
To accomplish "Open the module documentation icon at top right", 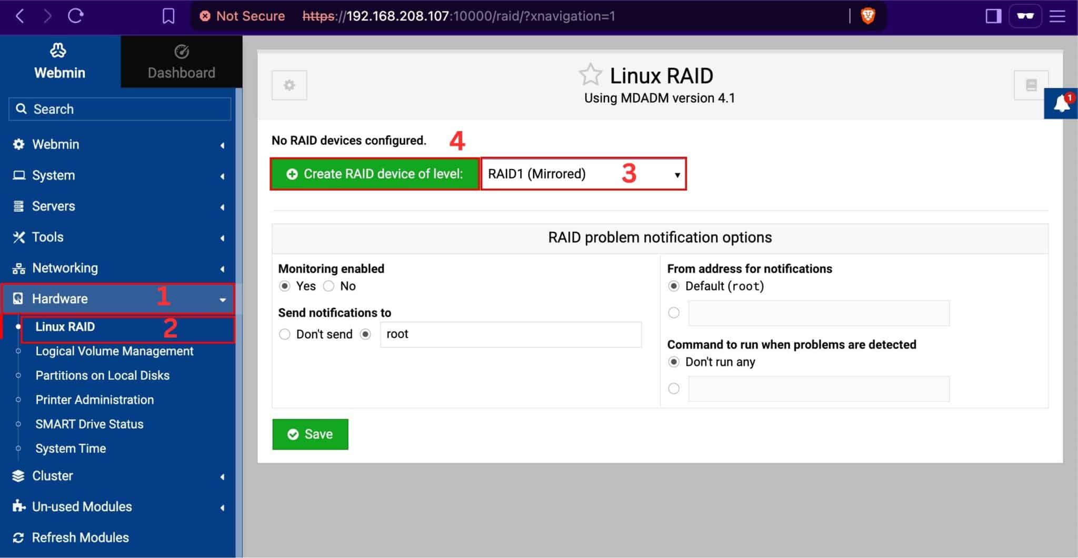I will point(1031,85).
